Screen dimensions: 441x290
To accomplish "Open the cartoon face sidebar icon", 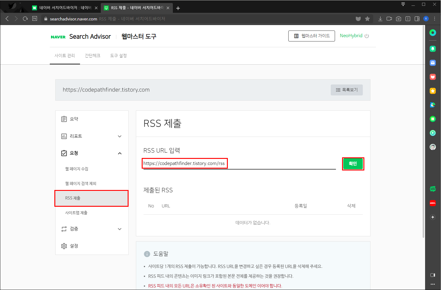I will pyautogui.click(x=433, y=147).
